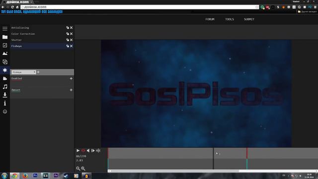Remove the Fisheye effect

(72, 46)
